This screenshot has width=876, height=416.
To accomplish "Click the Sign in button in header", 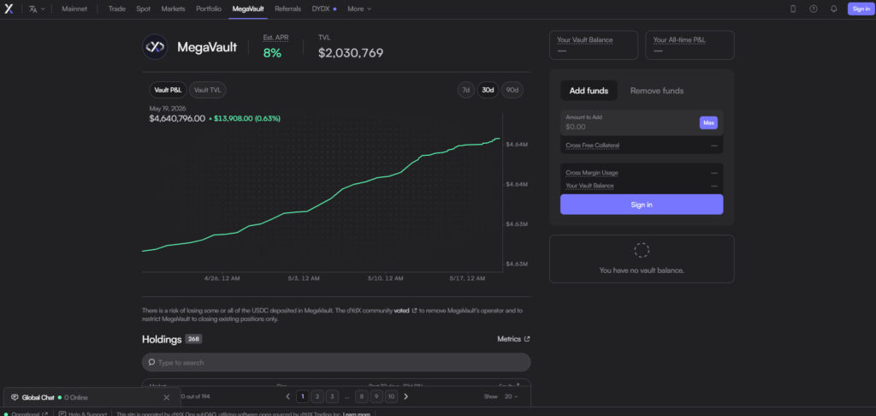I will point(861,9).
